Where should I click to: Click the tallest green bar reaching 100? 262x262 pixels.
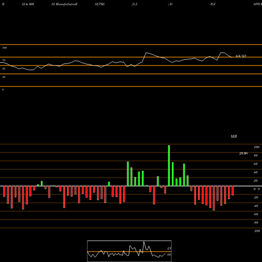coord(169,166)
